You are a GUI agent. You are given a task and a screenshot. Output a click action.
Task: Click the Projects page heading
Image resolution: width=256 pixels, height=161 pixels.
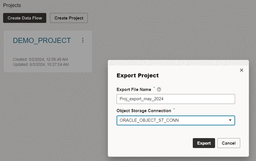[12, 5]
